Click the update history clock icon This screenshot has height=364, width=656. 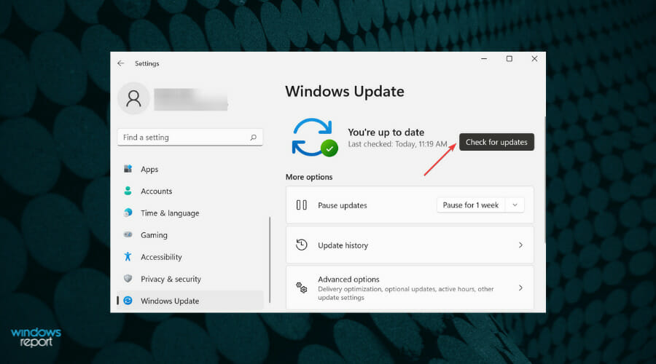301,245
